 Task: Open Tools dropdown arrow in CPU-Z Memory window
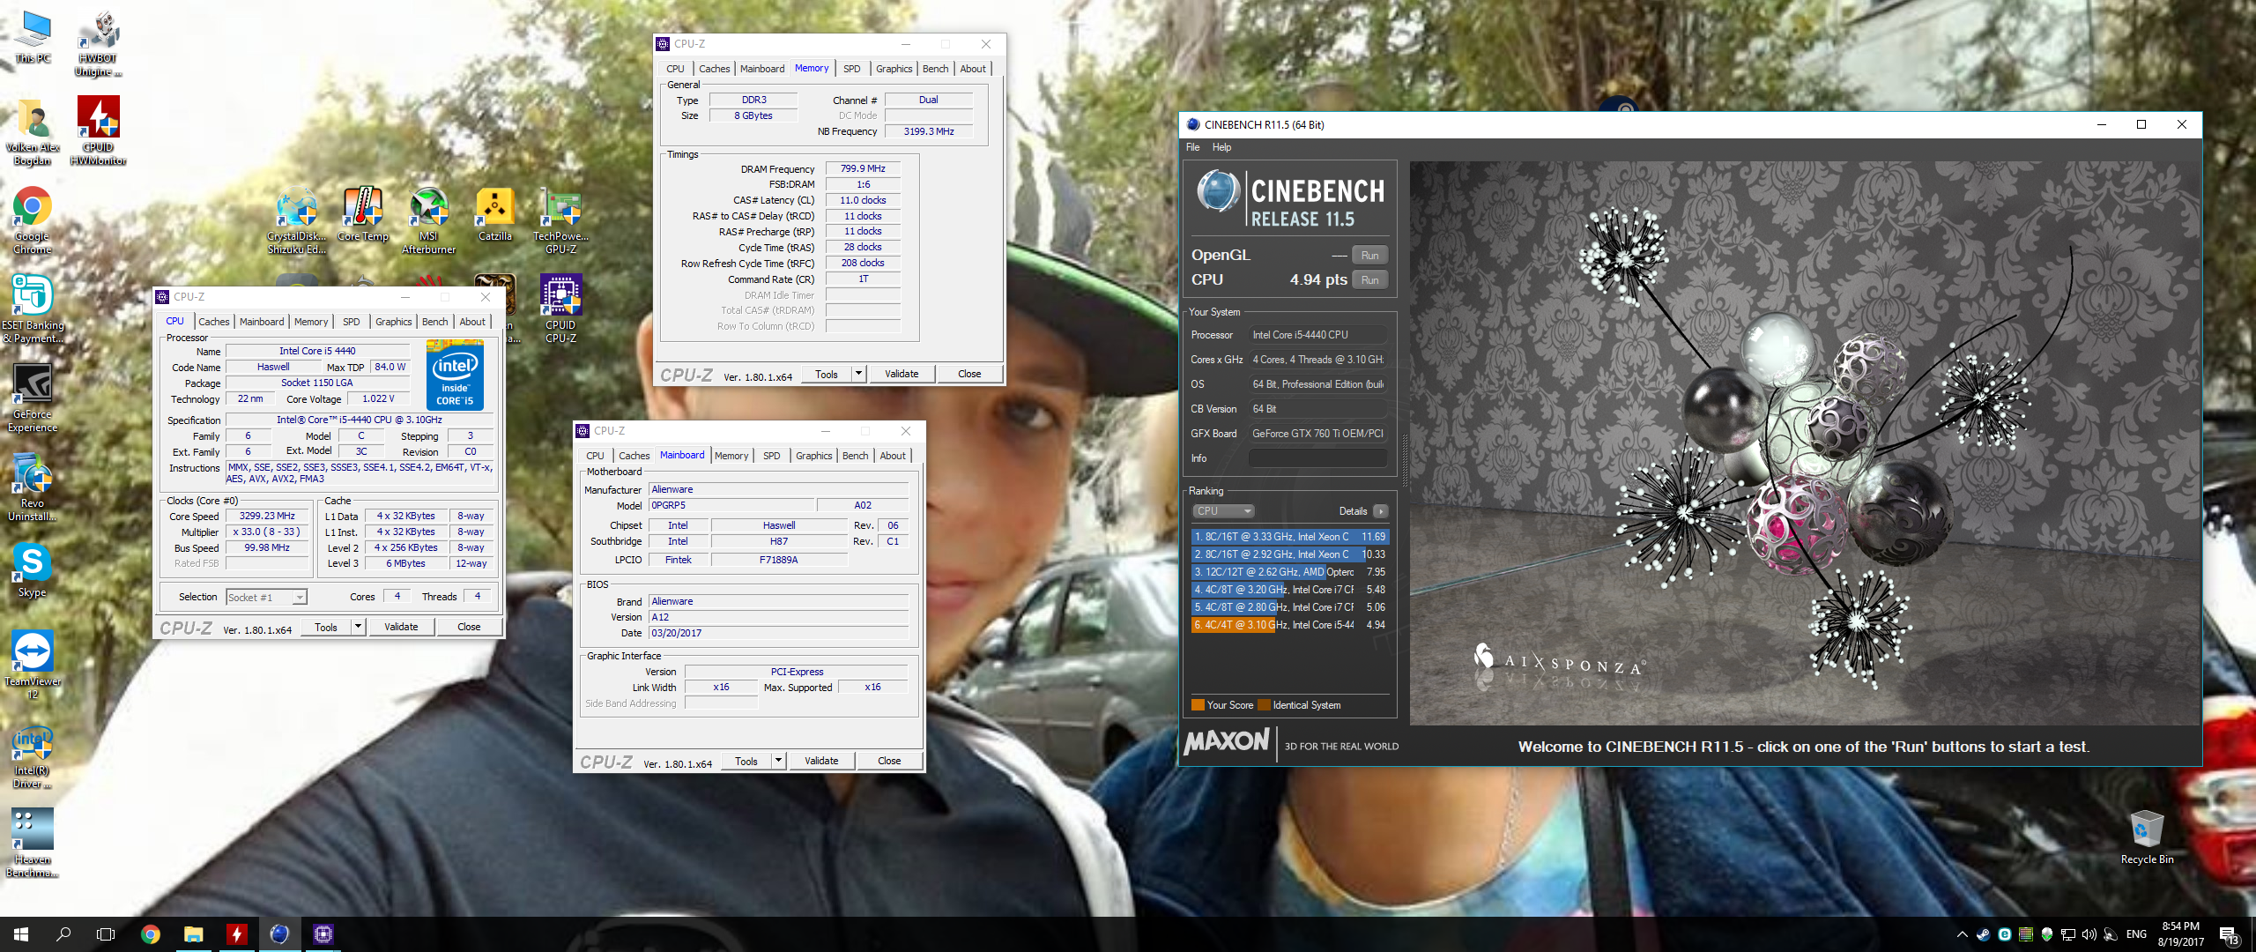point(858,374)
